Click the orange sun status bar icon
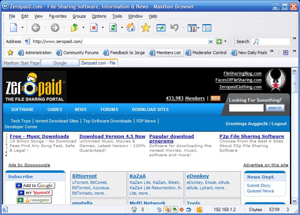The height and width of the screenshot is (215, 300). [x=182, y=210]
